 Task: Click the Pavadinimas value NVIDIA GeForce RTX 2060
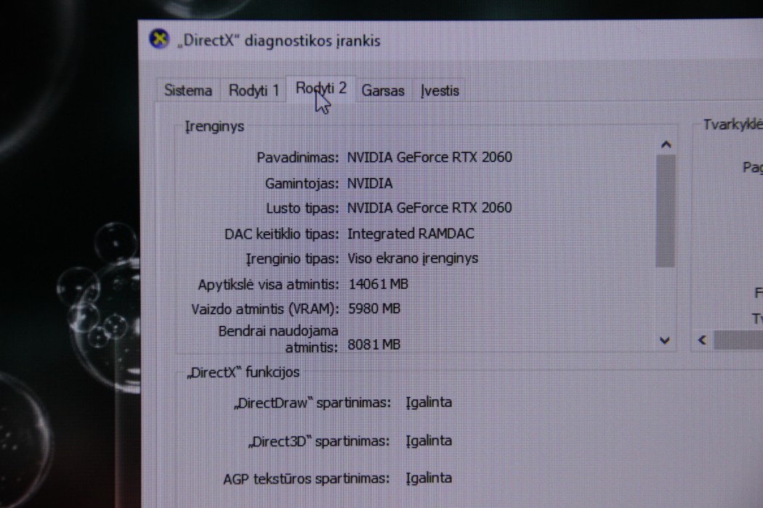click(x=429, y=157)
